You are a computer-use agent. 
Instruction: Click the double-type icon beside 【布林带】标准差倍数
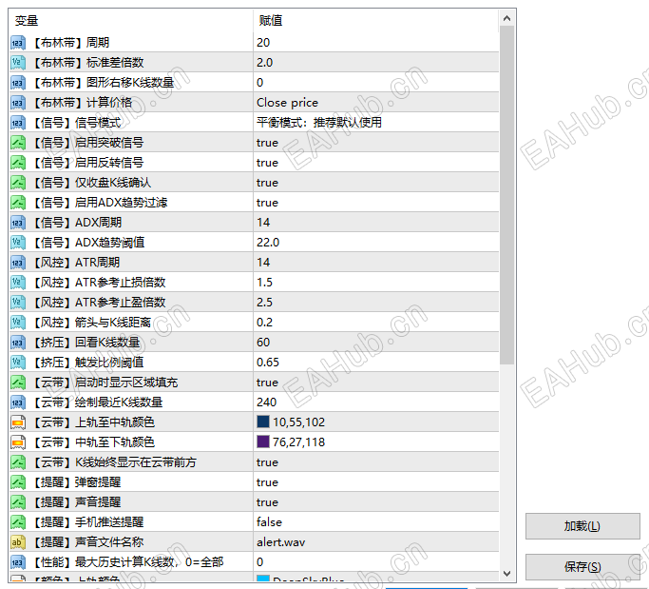pyautogui.click(x=18, y=63)
